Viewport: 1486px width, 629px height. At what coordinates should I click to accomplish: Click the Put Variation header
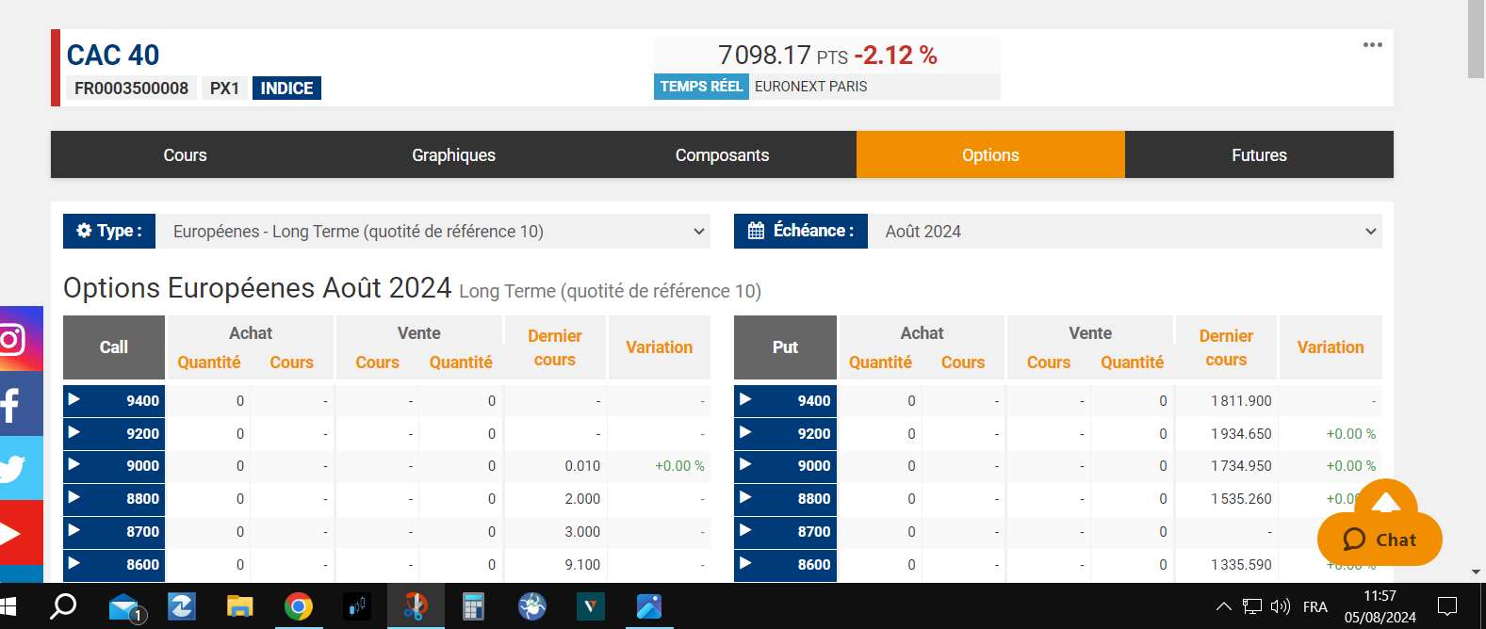[x=1331, y=347]
